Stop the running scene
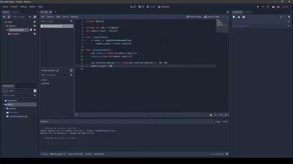Screen dimensions: 293x164 268,7
